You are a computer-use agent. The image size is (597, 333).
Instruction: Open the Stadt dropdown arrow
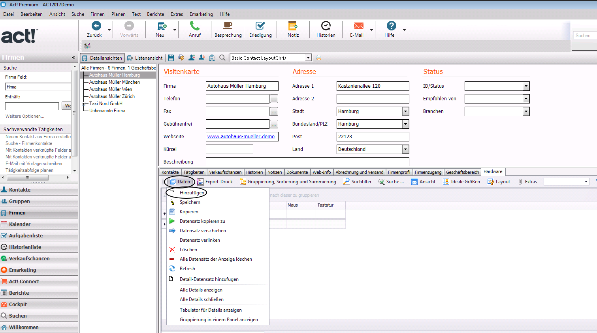(405, 111)
